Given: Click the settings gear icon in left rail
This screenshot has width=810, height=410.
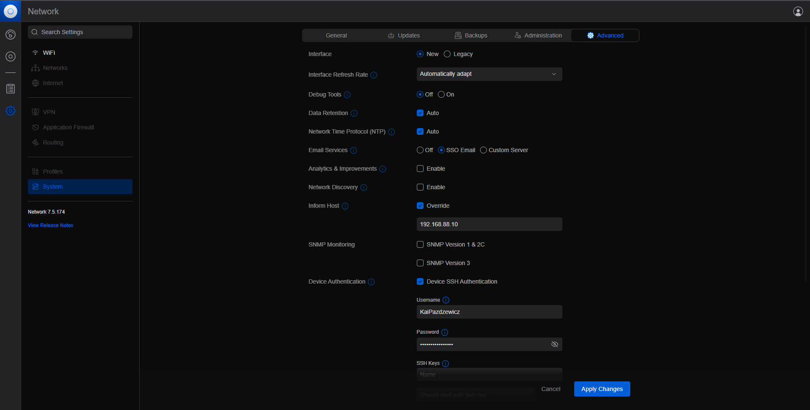Looking at the screenshot, I should (x=11, y=111).
